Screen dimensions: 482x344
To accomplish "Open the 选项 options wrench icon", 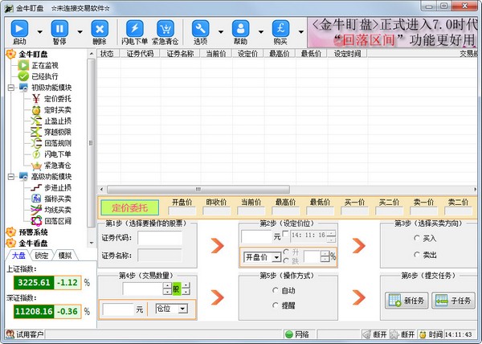I will pos(200,29).
